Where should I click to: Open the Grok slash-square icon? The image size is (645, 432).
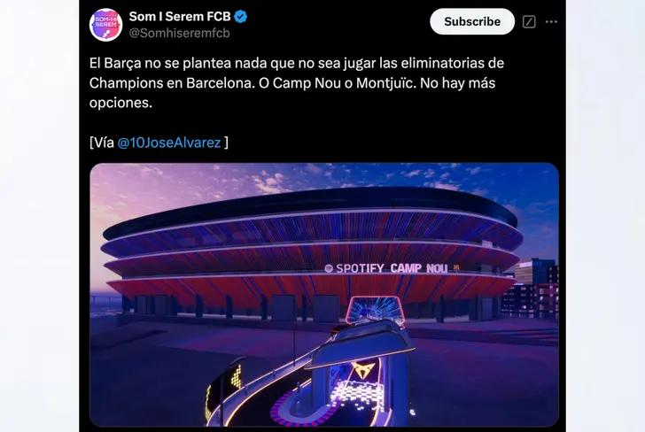529,22
